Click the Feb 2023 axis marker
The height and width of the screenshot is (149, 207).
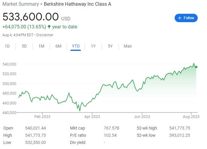coord(42,117)
